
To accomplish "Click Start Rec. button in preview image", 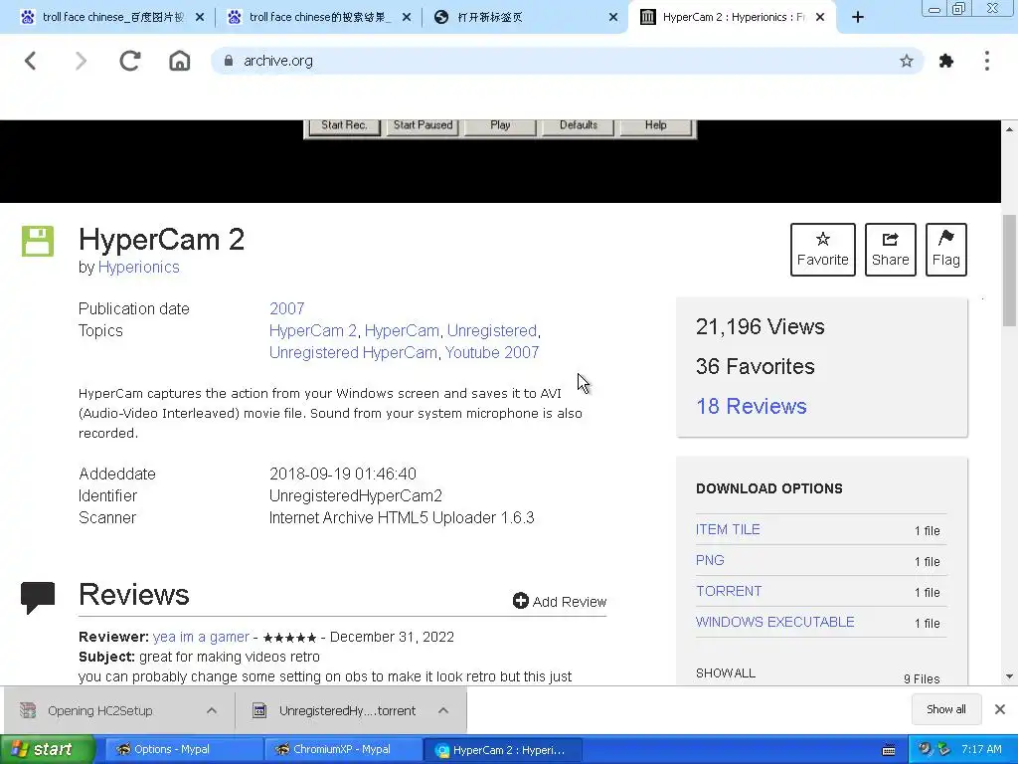I will click(x=344, y=126).
